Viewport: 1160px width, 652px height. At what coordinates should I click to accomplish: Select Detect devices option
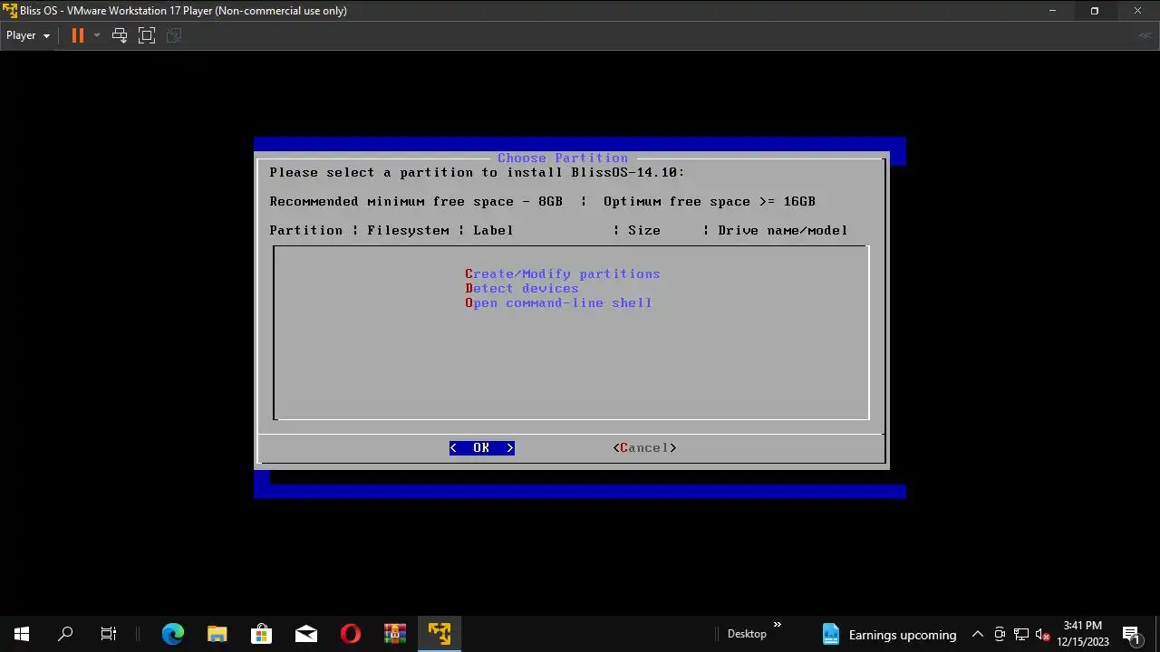coord(521,288)
